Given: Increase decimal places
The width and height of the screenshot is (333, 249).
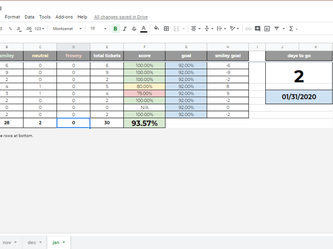Looking at the screenshot, I should point(29,29).
